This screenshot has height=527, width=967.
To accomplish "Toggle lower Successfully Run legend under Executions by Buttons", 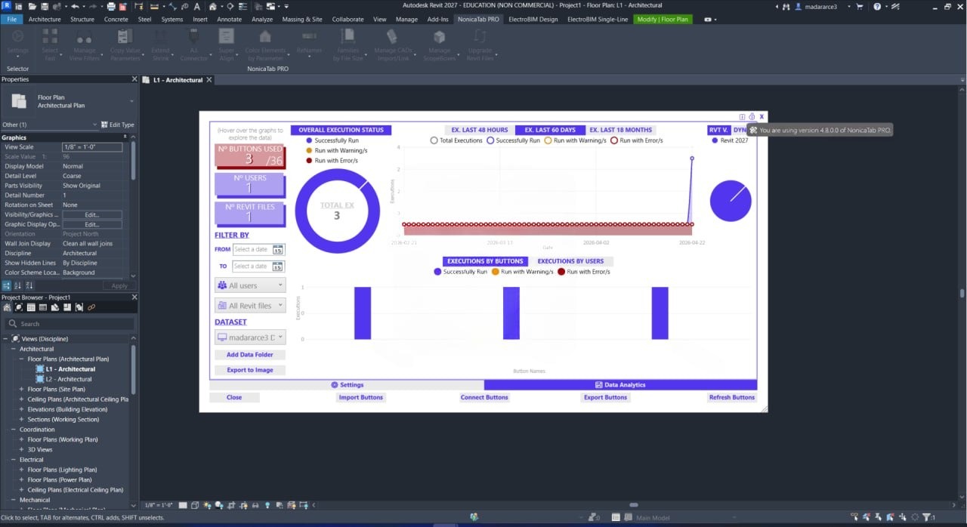I will click(x=460, y=271).
